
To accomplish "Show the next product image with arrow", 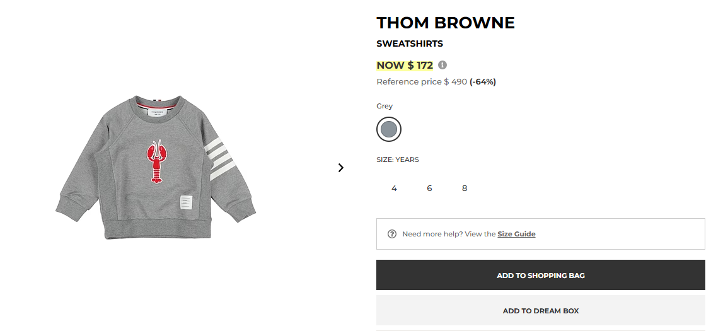I will [341, 168].
